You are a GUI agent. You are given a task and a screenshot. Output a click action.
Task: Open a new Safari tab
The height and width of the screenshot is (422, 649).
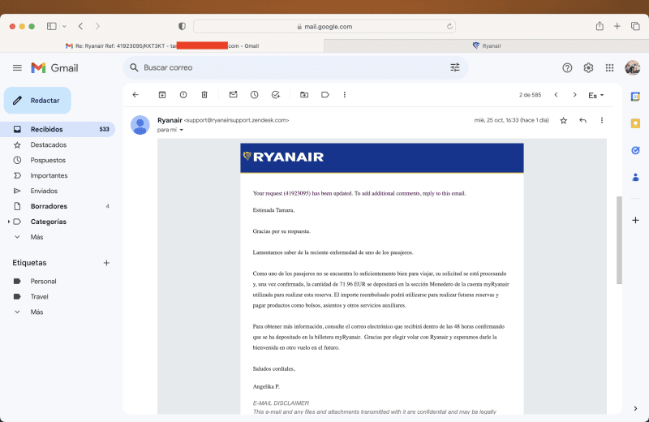click(617, 26)
